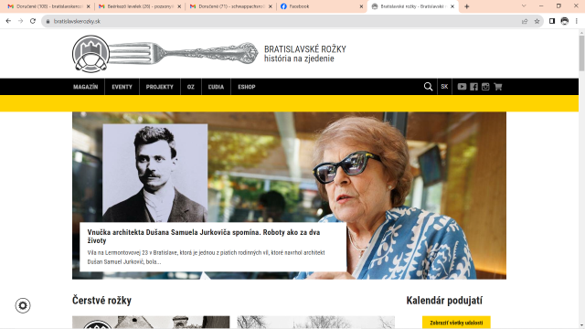Open the second article thumbnail with bare trees

click(315, 323)
